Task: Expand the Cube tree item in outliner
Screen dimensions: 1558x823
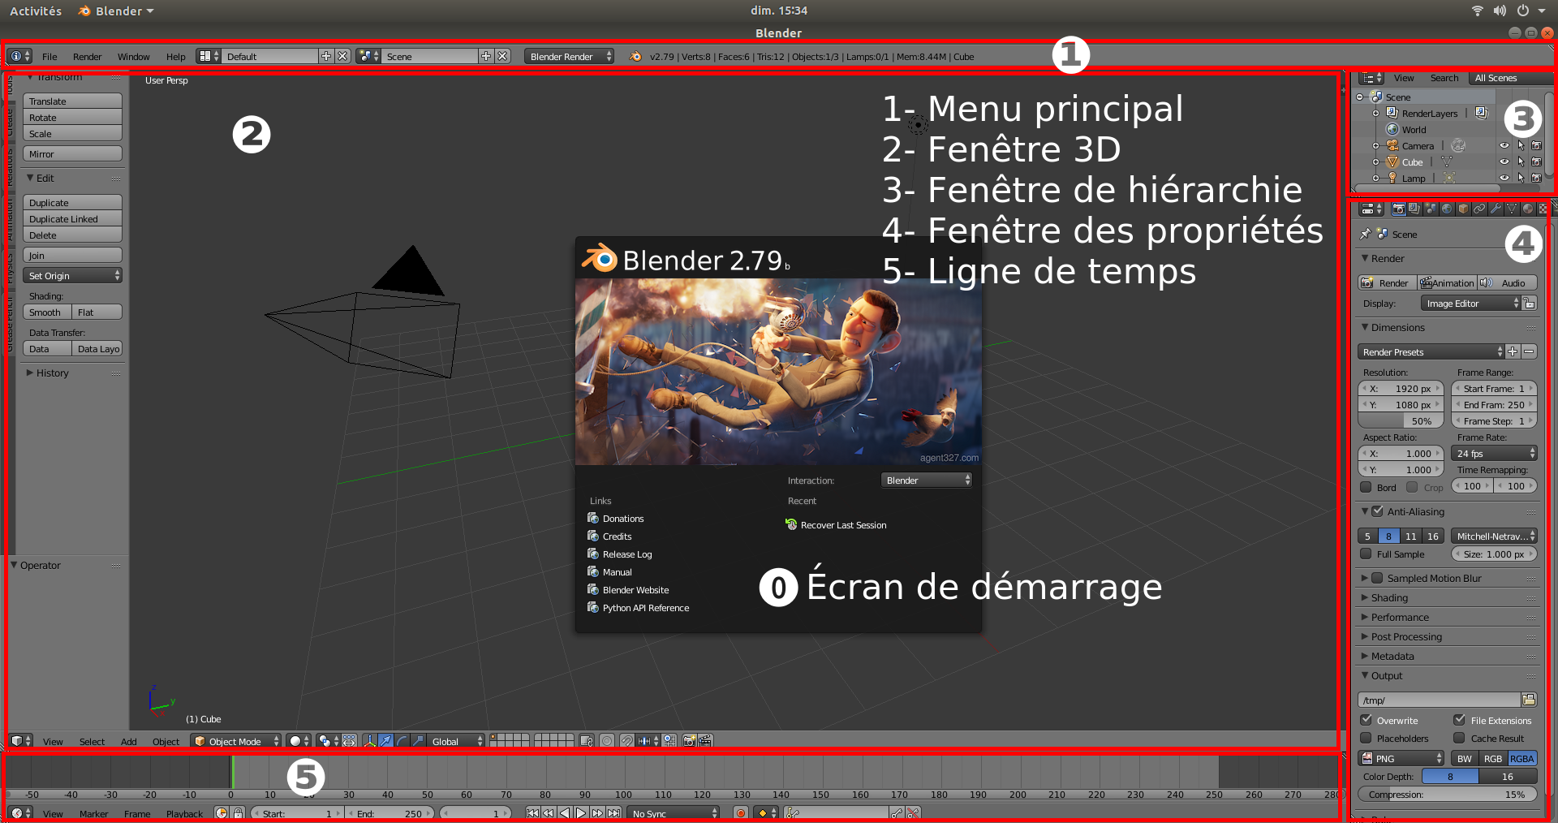Action: pos(1376,162)
